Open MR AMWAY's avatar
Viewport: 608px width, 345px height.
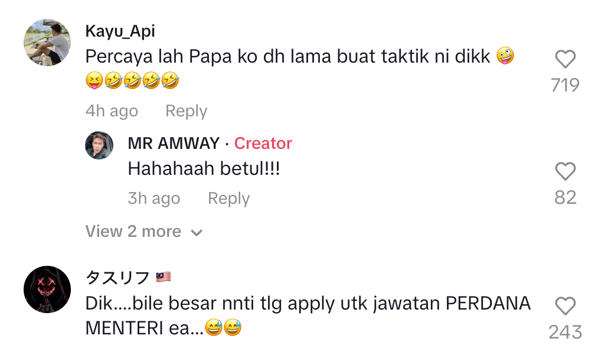click(99, 145)
